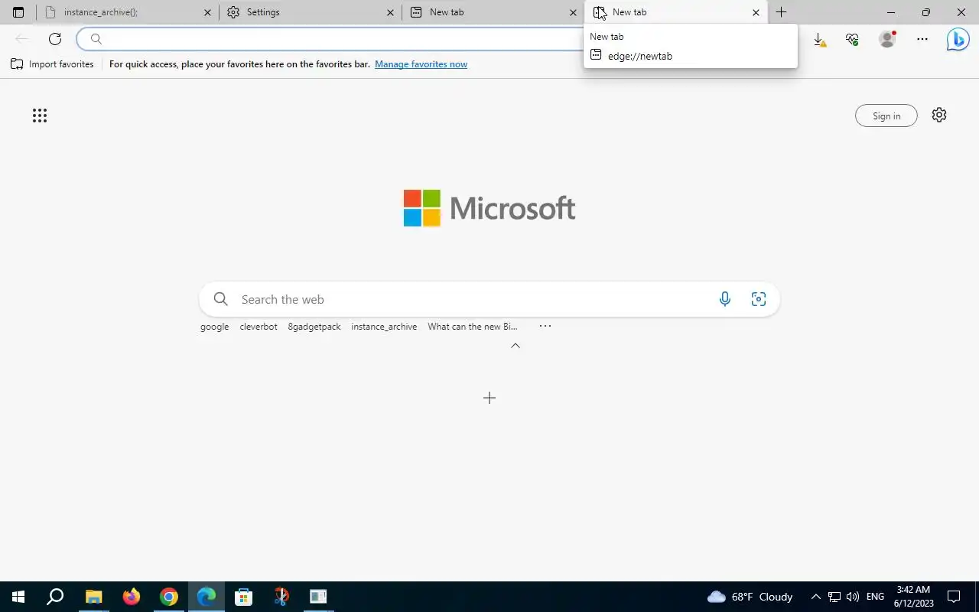Screen dimensions: 979x612
Task: Close the active New tab
Action: 756,12
